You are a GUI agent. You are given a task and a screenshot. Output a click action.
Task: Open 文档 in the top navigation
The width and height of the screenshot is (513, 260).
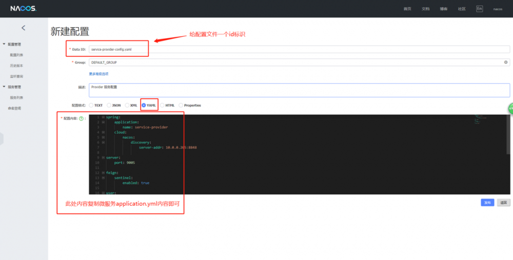[425, 9]
